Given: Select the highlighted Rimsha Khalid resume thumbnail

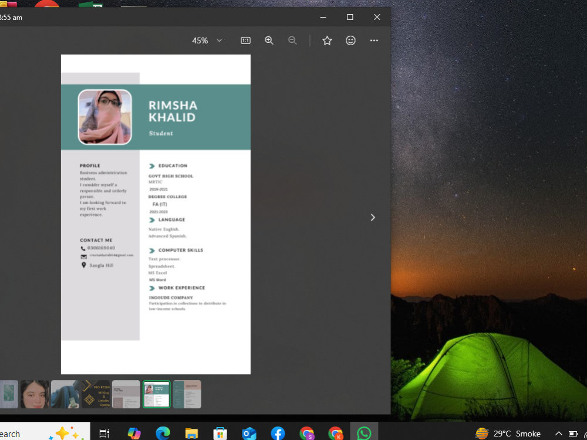Looking at the screenshot, I should (x=157, y=394).
